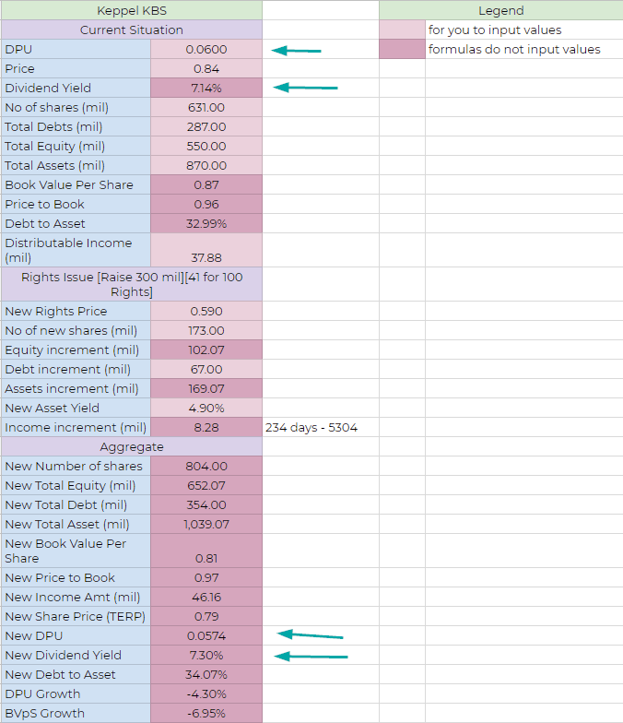The width and height of the screenshot is (623, 723).
Task: Select the Price value cell 0.84
Action: click(x=206, y=69)
